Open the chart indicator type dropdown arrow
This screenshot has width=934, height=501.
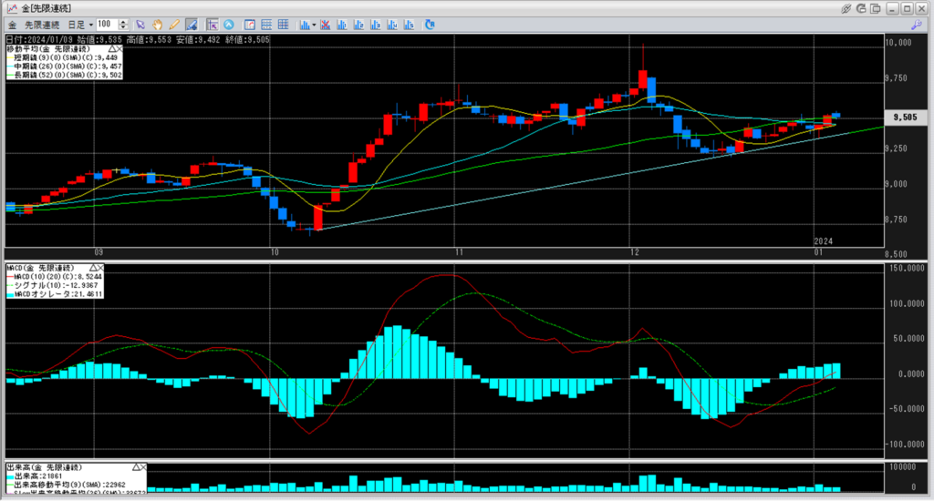(x=314, y=23)
